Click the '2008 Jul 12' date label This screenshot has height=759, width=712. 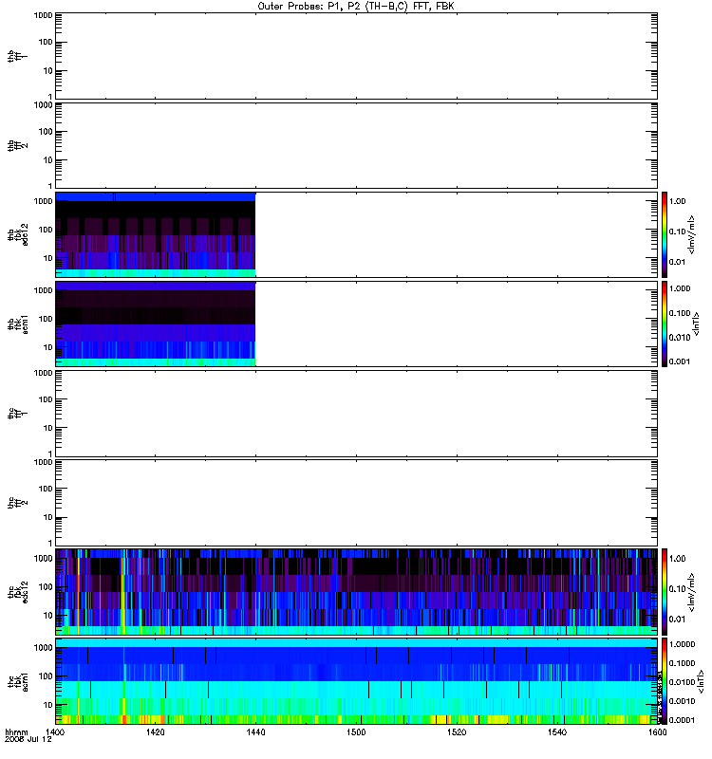click(x=28, y=740)
